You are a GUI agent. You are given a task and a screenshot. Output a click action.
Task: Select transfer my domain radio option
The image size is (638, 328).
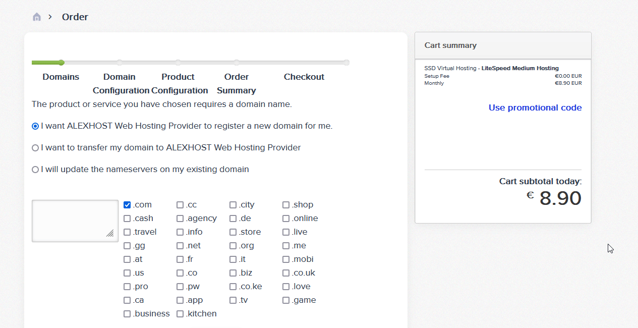[35, 148]
